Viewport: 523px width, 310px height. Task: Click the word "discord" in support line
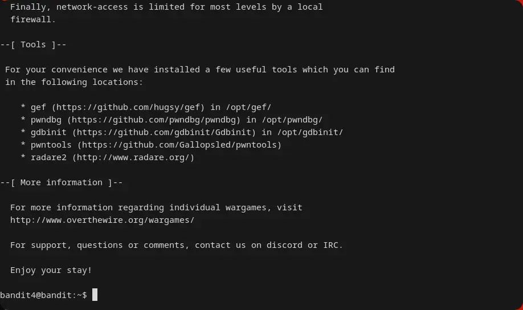pyautogui.click(x=284, y=245)
